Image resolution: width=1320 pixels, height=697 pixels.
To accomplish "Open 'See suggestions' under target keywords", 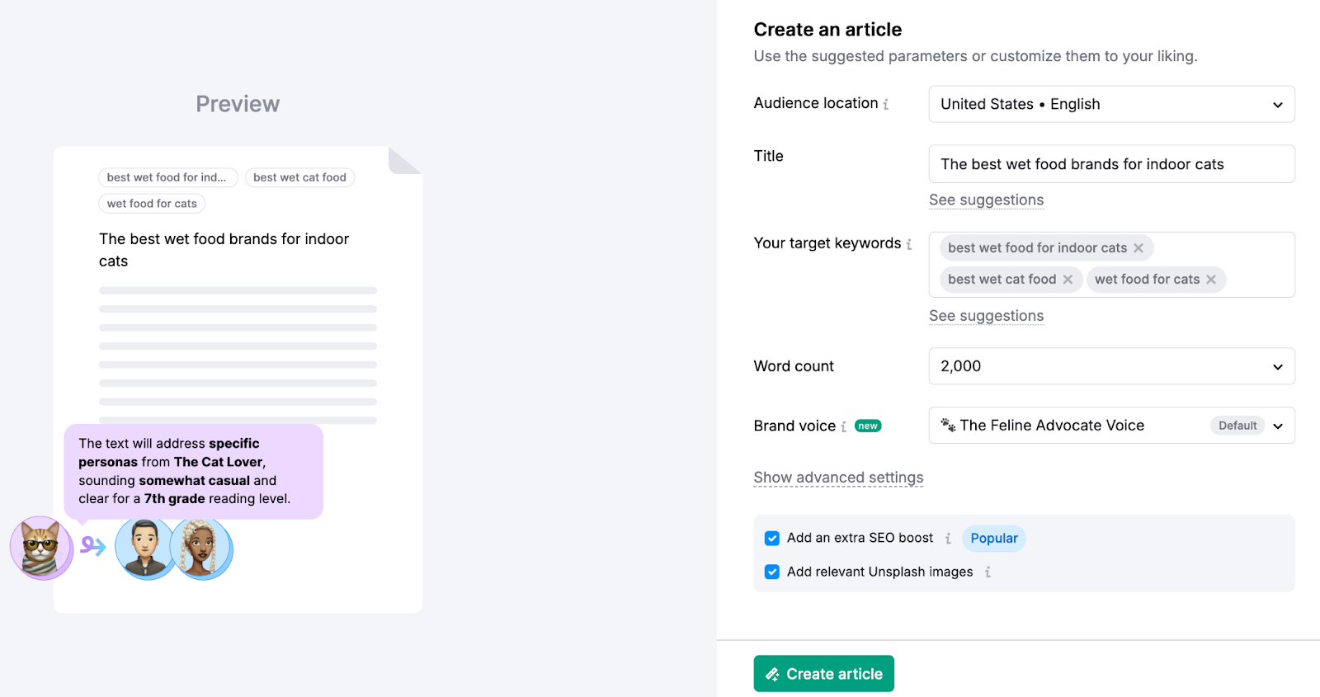I will (986, 316).
